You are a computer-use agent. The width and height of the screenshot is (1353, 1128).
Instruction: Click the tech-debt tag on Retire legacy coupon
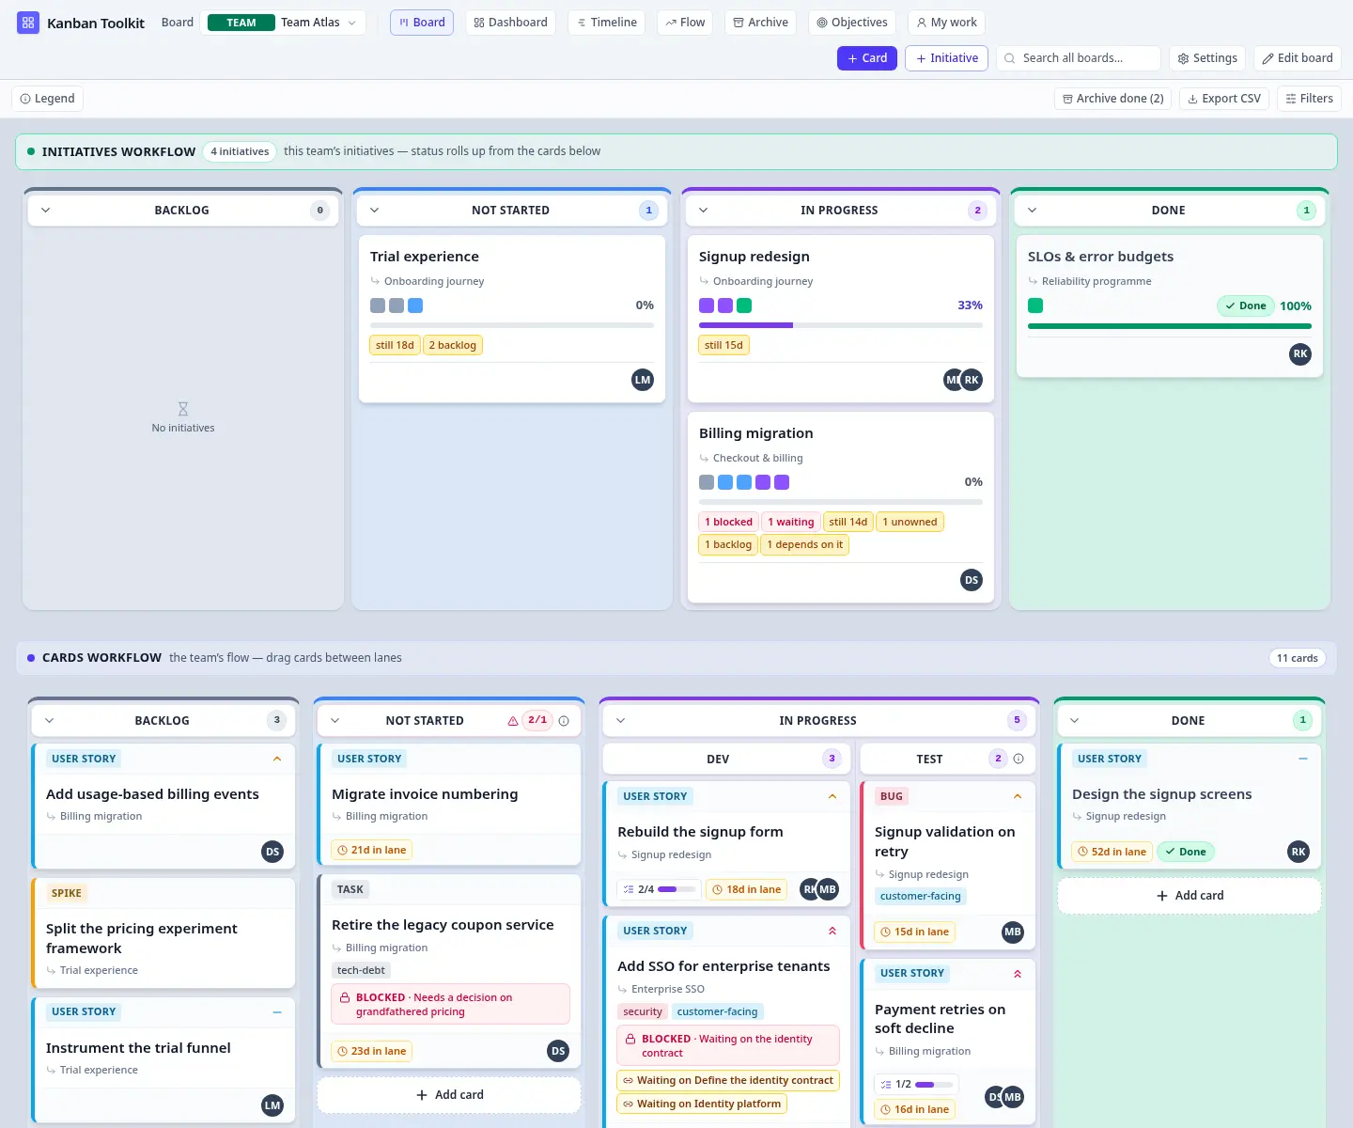[x=361, y=970]
